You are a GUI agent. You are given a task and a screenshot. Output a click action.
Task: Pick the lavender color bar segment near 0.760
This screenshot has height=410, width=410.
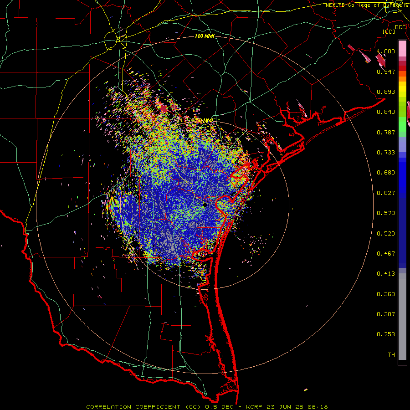(x=402, y=145)
